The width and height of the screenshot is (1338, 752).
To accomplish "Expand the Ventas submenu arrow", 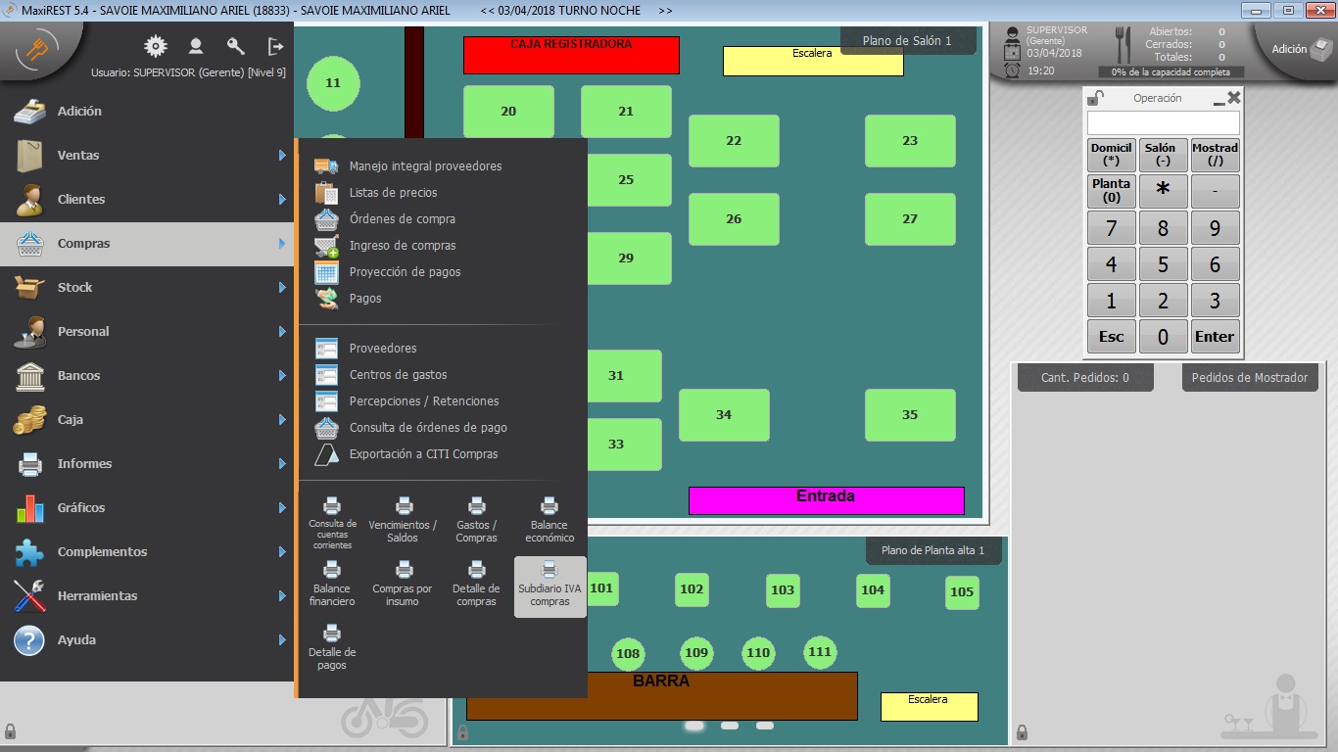I will [282, 156].
